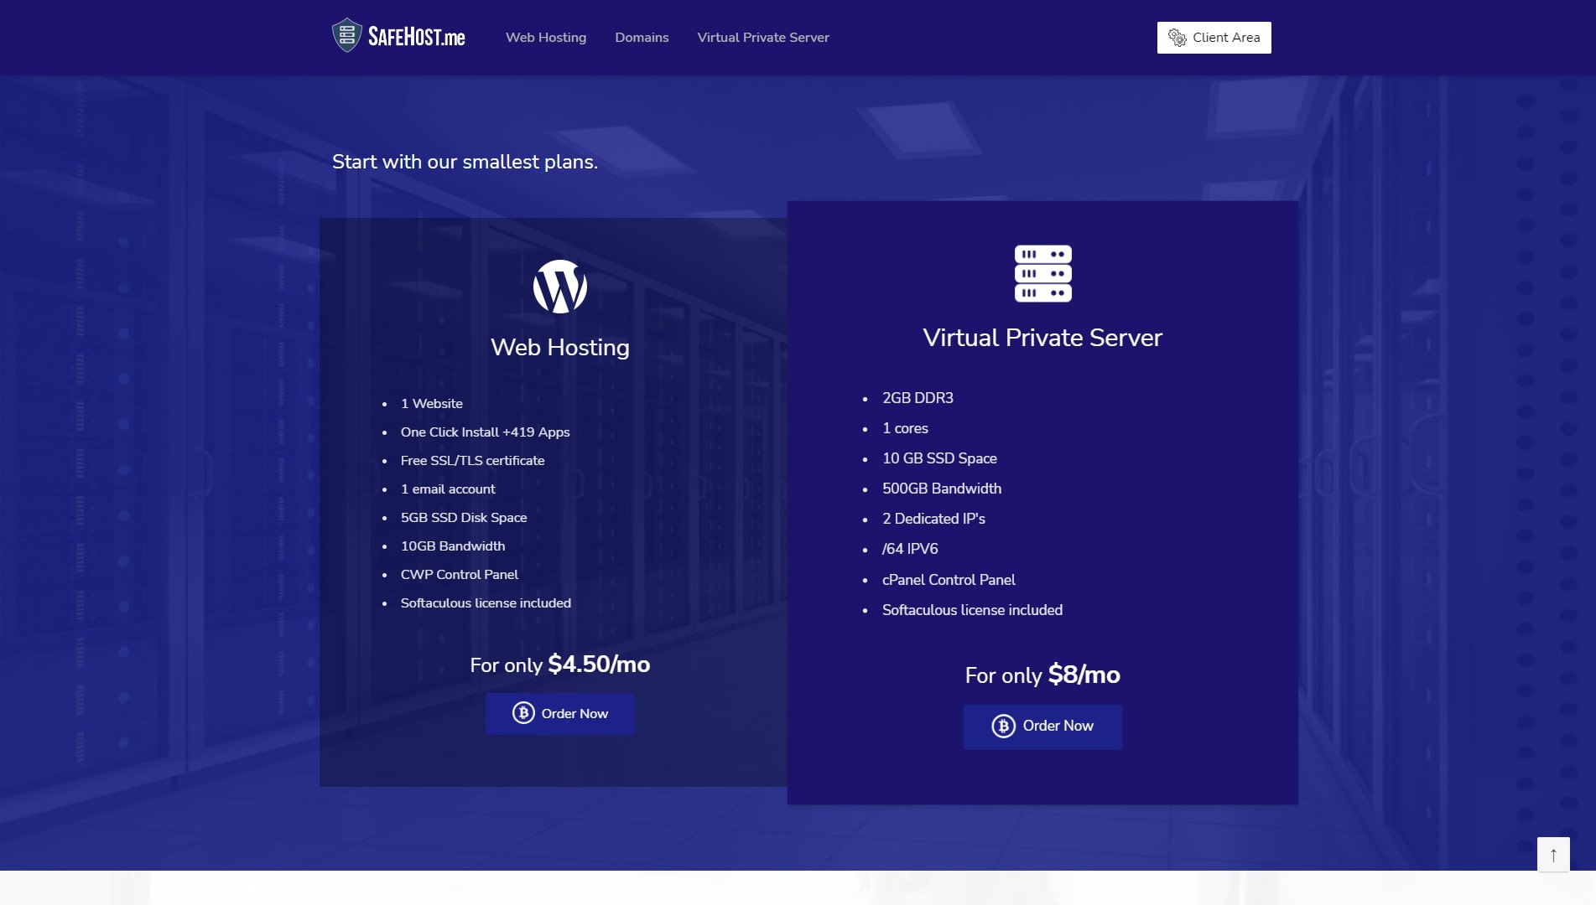Viewport: 1596px width, 905px height.
Task: Order the $8/mo VPS plan
Action: tap(1042, 726)
